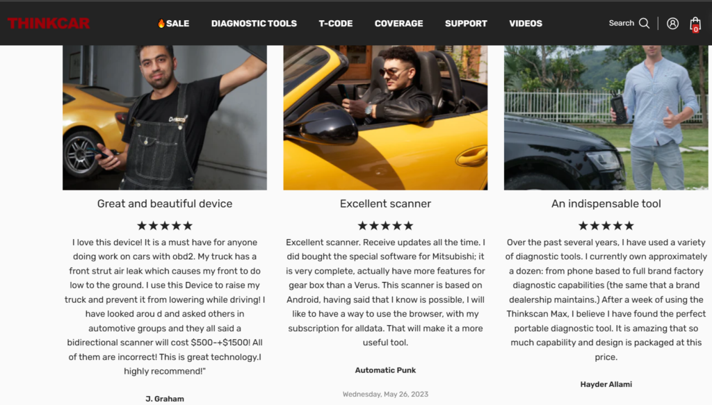712x405 pixels.
Task: Open the shopping bag cart icon
Action: click(695, 24)
